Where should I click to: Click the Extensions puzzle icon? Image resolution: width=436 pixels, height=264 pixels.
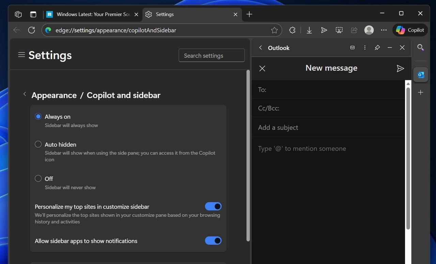292,30
